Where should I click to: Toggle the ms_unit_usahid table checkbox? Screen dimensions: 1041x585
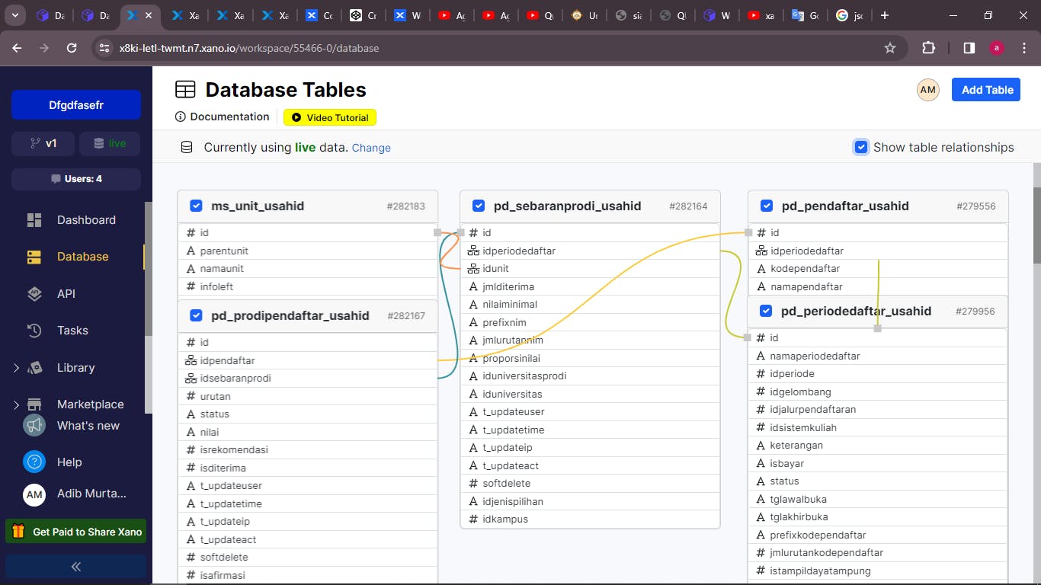coord(196,206)
